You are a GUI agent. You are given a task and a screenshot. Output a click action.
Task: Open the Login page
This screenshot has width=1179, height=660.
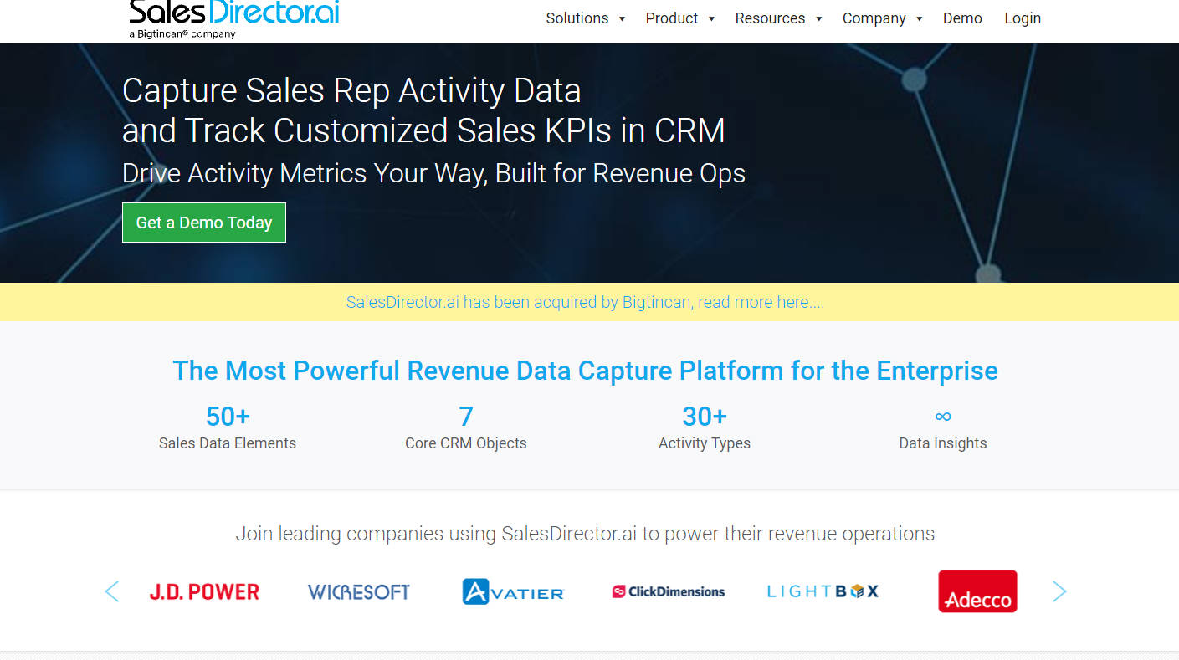click(1023, 18)
